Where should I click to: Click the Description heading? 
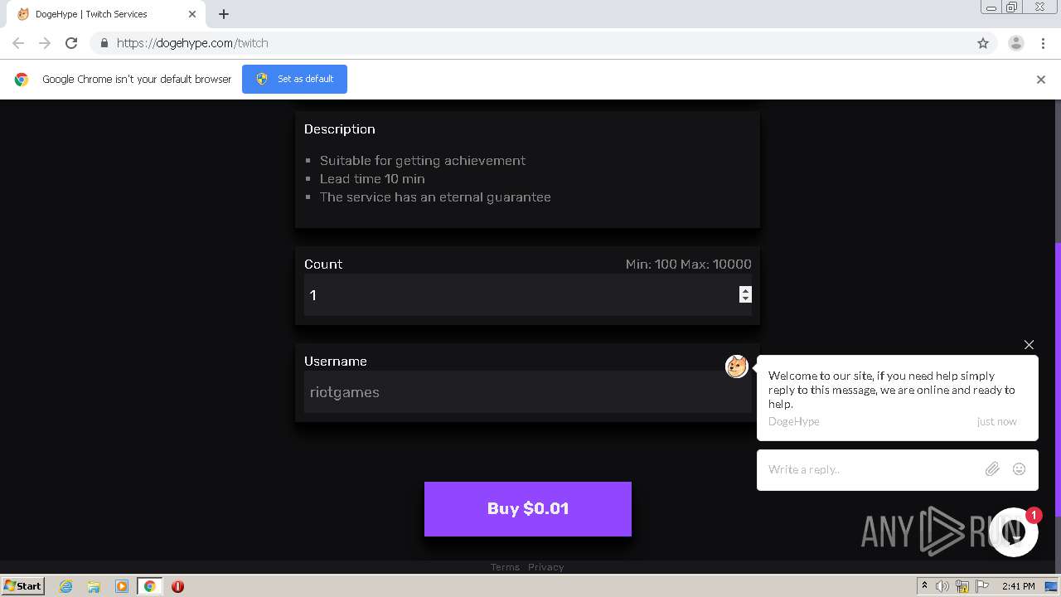point(340,129)
